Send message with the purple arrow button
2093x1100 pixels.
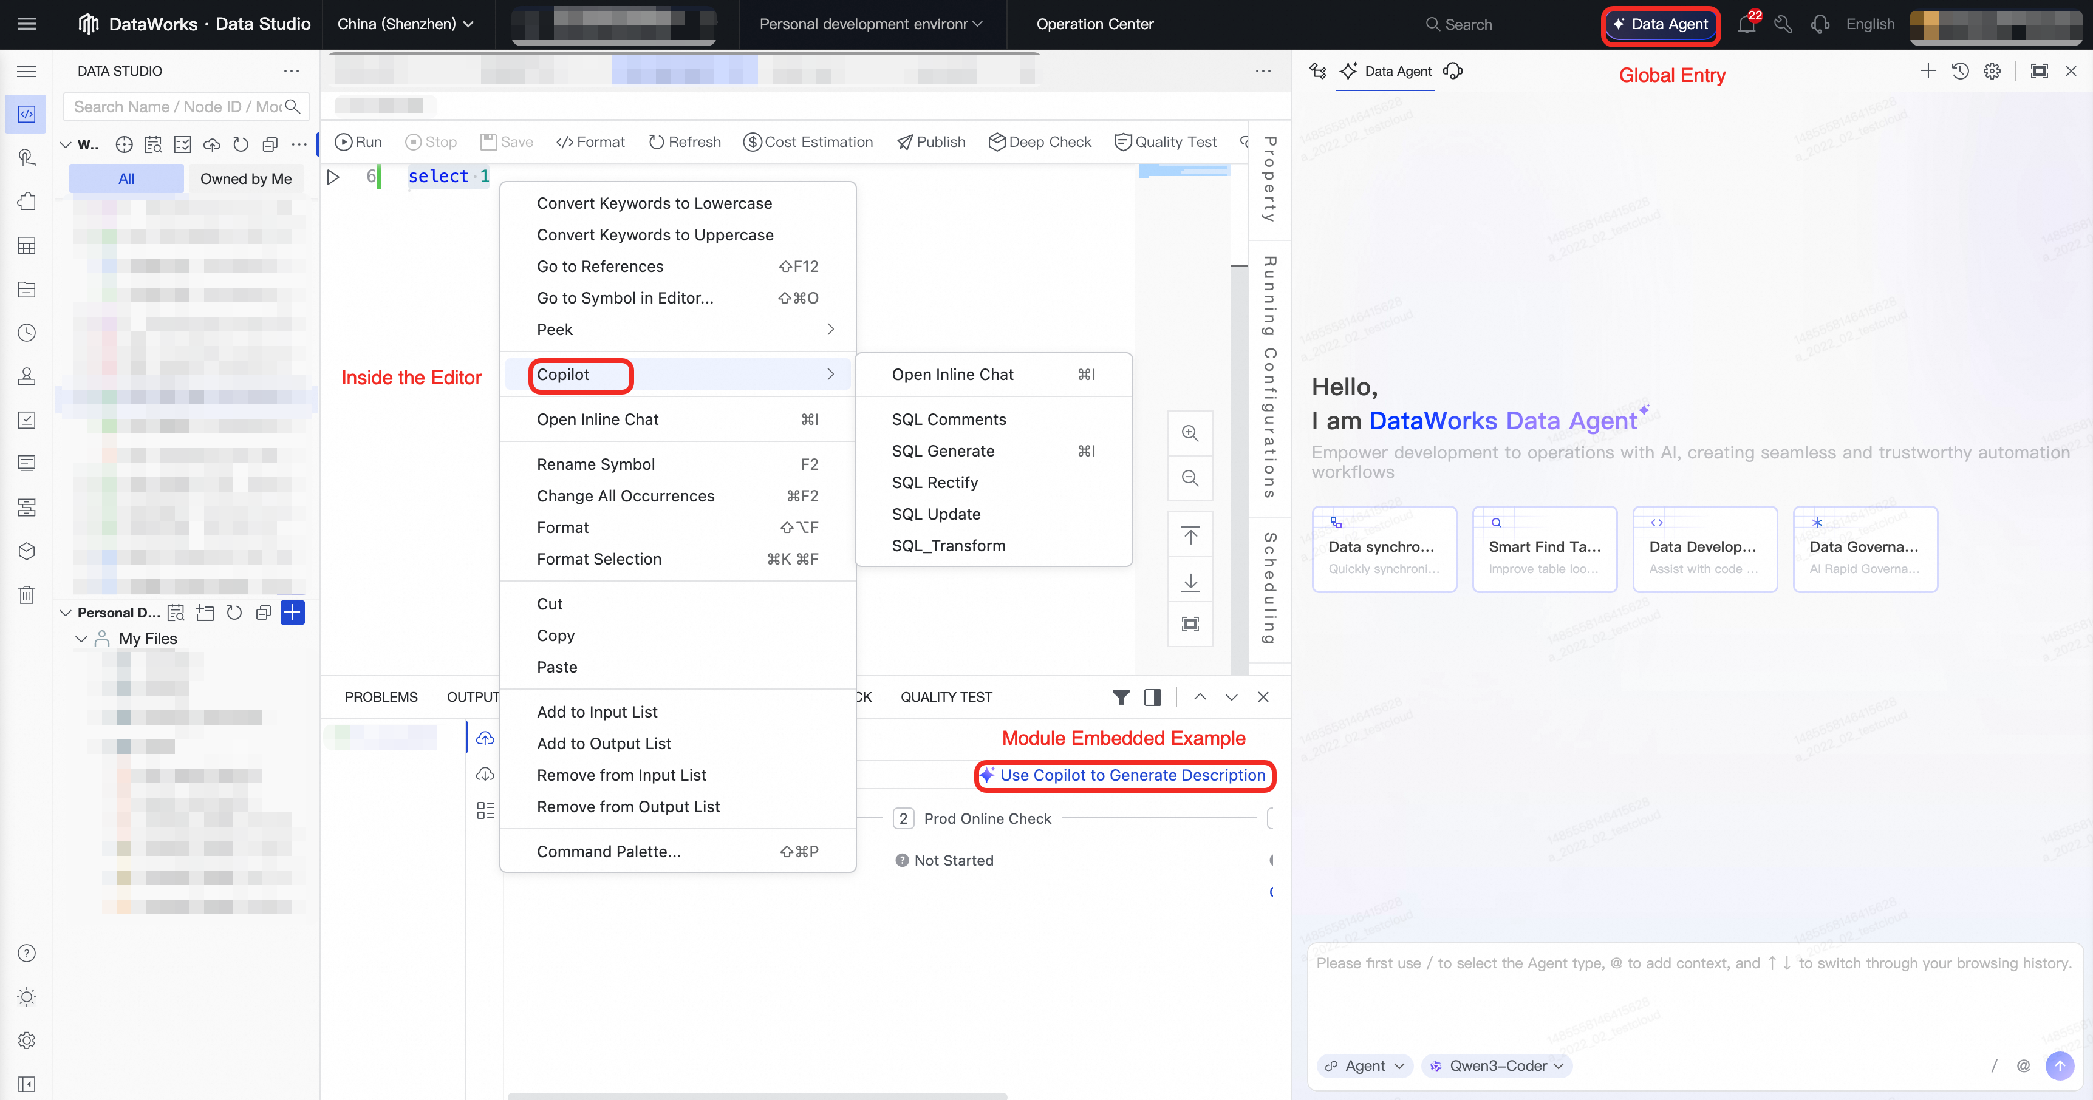pyautogui.click(x=2060, y=1065)
